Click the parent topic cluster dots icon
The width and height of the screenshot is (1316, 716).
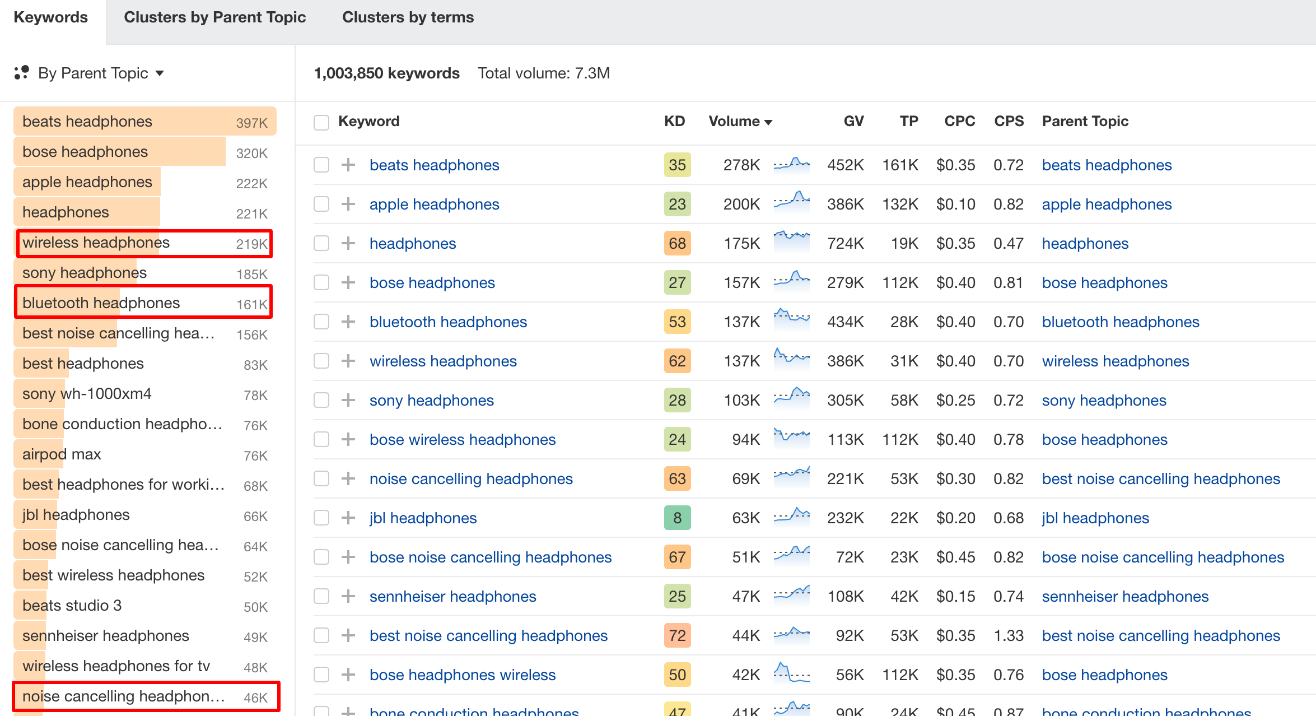[22, 73]
